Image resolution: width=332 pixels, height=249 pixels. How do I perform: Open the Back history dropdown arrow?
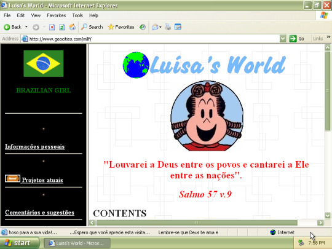coord(26,27)
